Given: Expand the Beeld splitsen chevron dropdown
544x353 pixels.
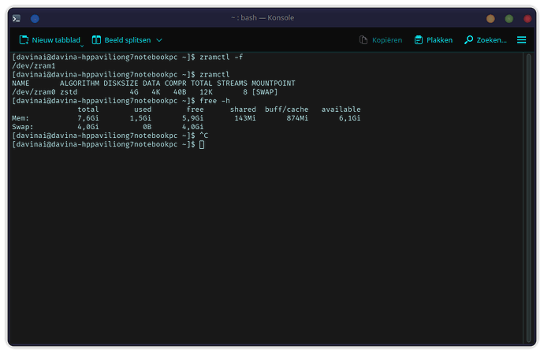Looking at the screenshot, I should click(159, 40).
